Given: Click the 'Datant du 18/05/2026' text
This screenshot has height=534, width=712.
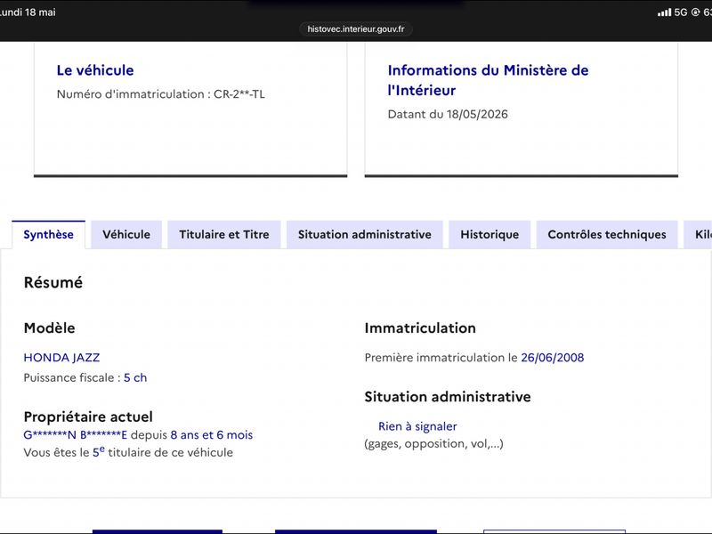Looking at the screenshot, I should click(x=448, y=115).
